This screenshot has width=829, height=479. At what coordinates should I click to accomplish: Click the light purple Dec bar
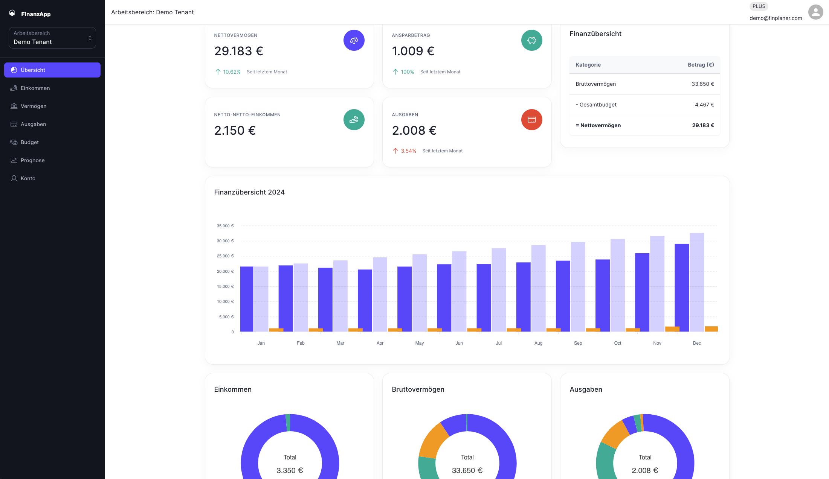click(697, 282)
